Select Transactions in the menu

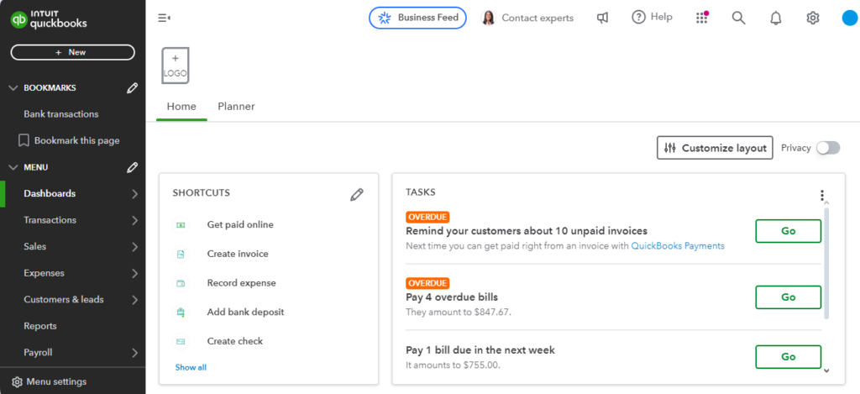pyautogui.click(x=50, y=220)
